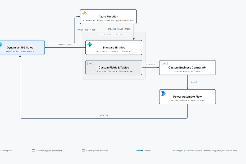Click 'creates BC Sales Order on Opportunity Won'
The height and width of the screenshot is (164, 246).
108,21
